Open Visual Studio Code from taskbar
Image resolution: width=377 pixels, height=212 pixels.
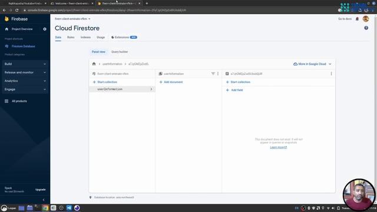[69, 208]
